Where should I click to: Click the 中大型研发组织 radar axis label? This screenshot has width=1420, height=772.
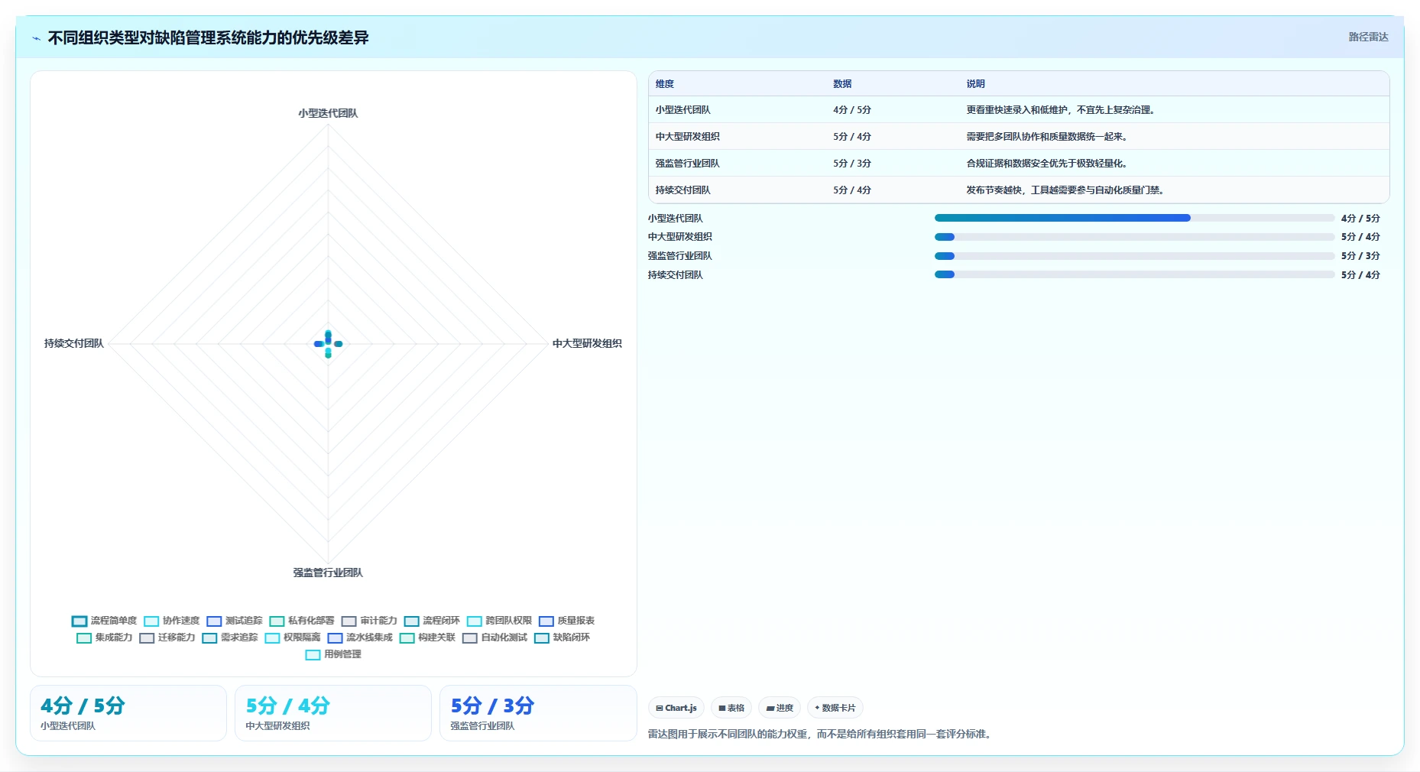click(x=587, y=344)
